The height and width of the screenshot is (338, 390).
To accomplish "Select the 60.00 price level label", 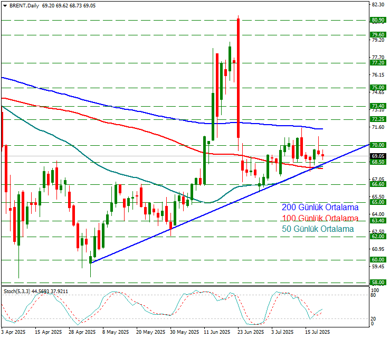I will click(378, 260).
